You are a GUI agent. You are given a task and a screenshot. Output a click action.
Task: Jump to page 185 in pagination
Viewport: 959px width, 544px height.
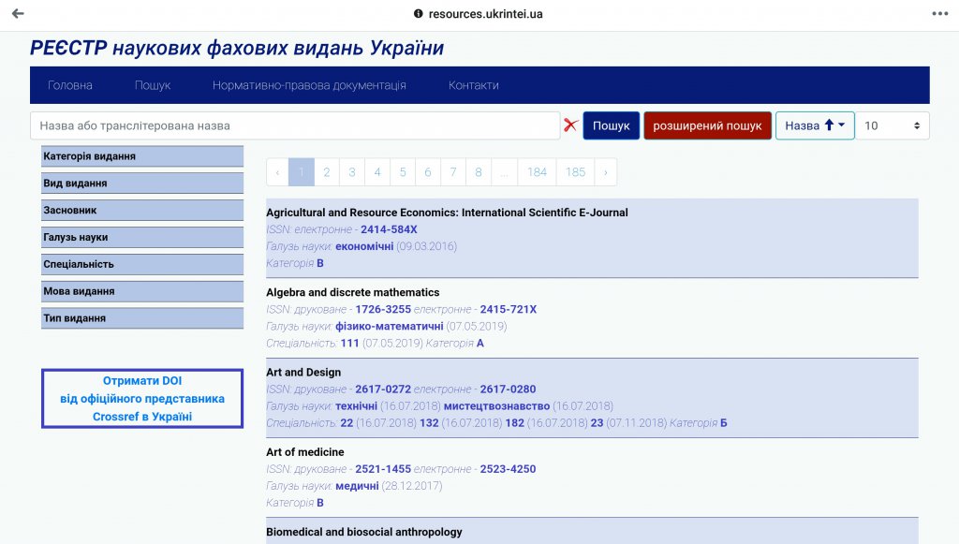tap(575, 172)
